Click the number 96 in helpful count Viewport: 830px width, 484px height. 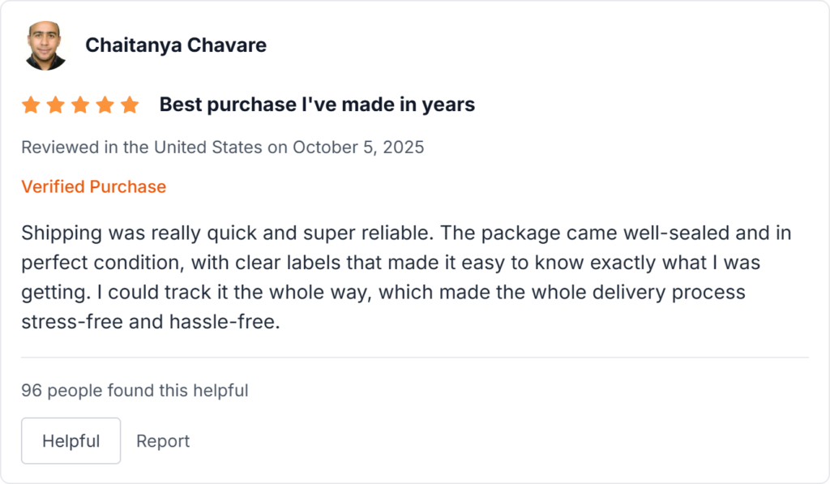[x=32, y=391]
